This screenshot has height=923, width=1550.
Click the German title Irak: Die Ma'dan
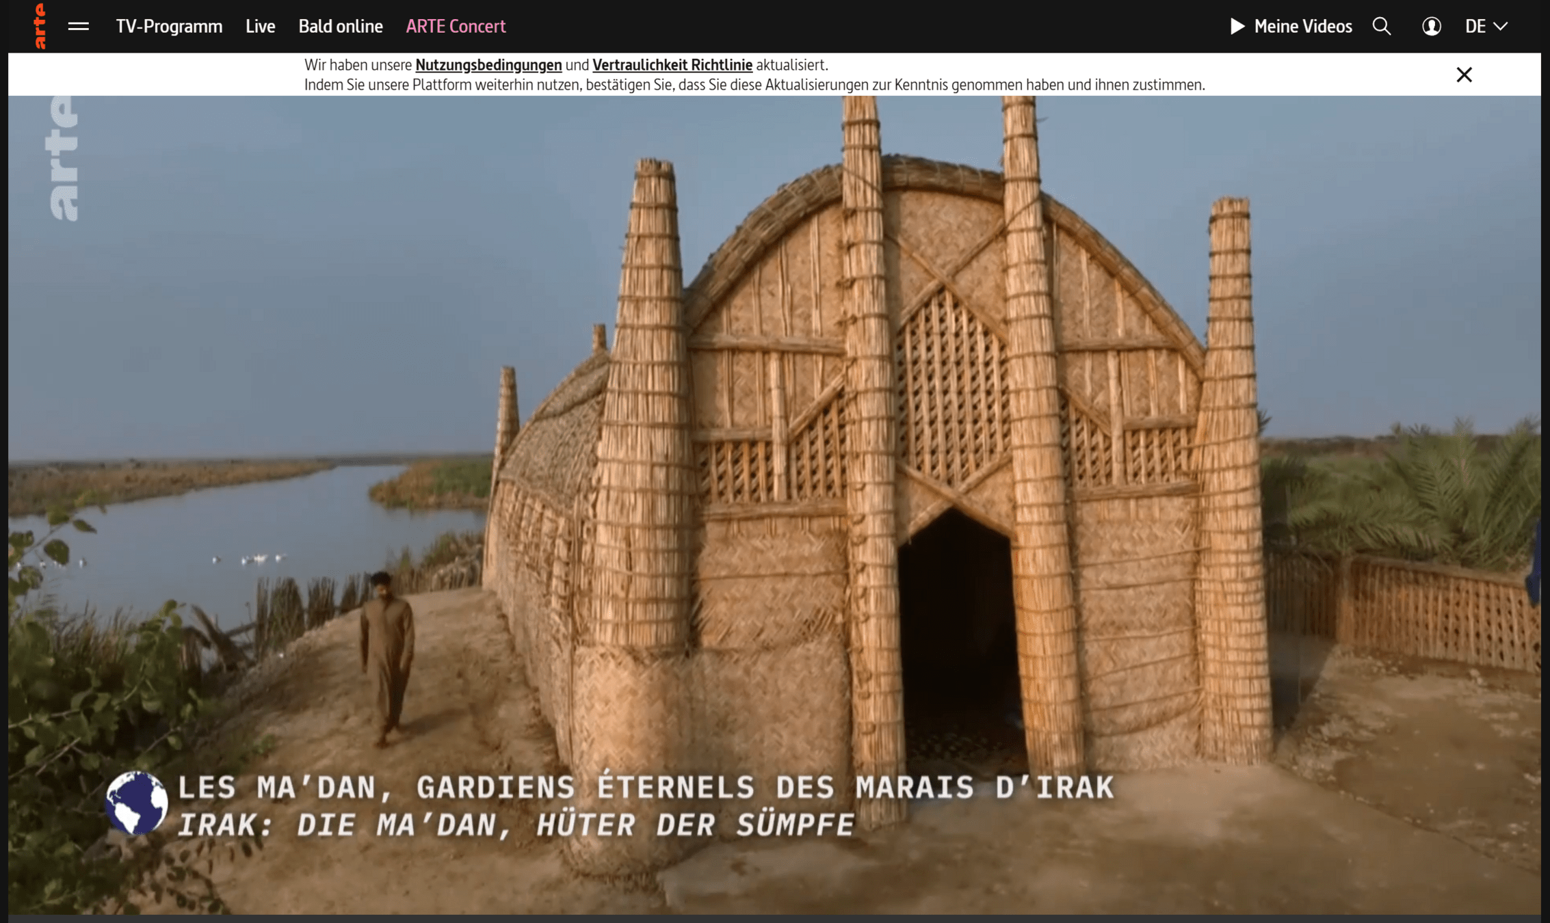click(x=516, y=825)
